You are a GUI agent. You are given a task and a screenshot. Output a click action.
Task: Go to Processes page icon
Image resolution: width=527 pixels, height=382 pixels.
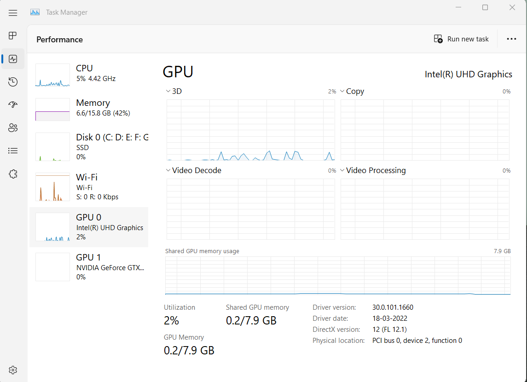13,35
